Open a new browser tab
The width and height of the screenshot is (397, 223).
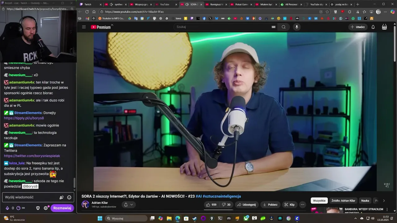[x=358, y=4]
